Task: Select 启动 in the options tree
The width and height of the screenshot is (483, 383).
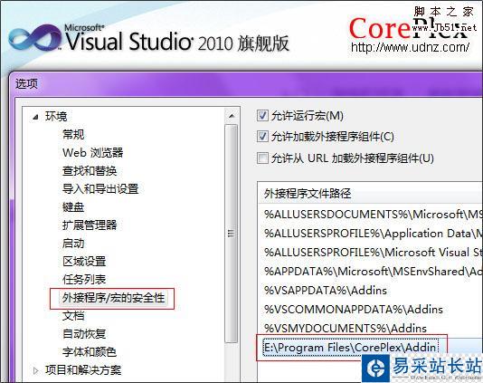Action: (x=73, y=244)
